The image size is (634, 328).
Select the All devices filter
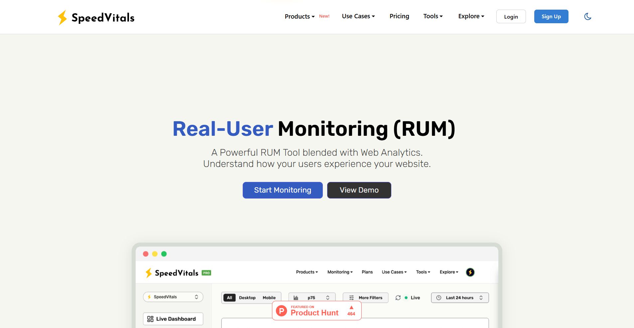point(229,298)
